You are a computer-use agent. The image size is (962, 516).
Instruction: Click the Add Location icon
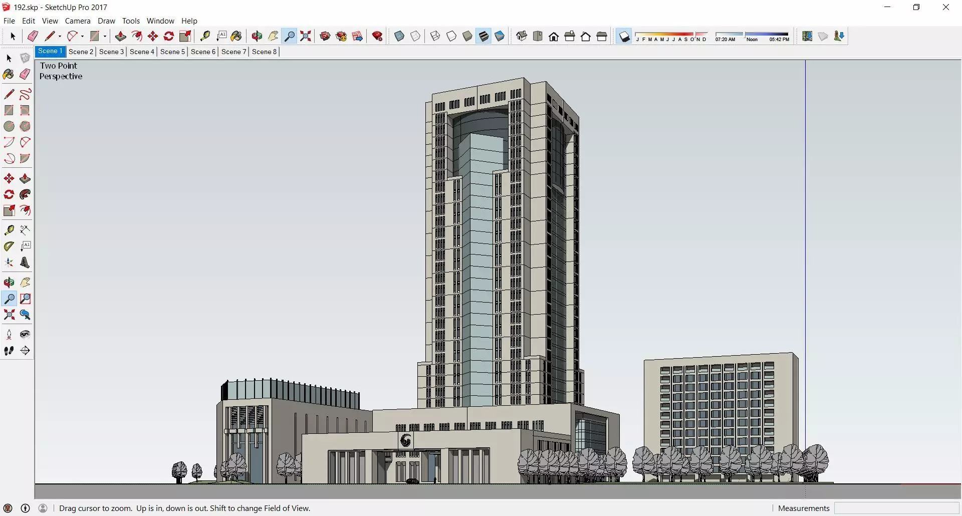click(x=807, y=36)
